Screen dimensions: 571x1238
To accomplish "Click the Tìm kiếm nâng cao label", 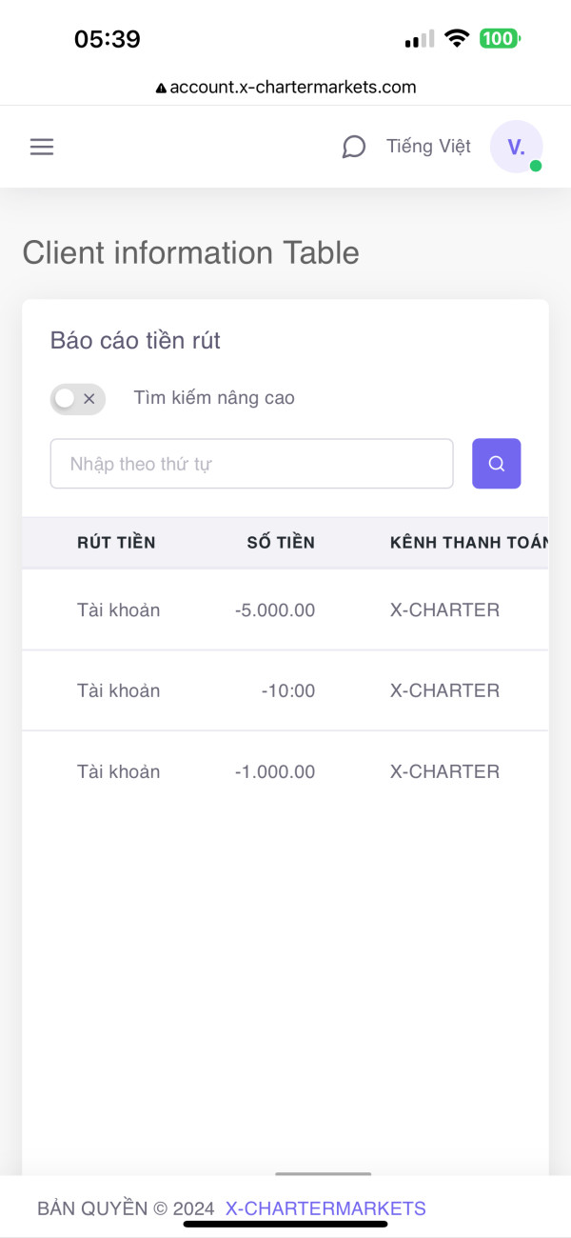I will tap(214, 398).
